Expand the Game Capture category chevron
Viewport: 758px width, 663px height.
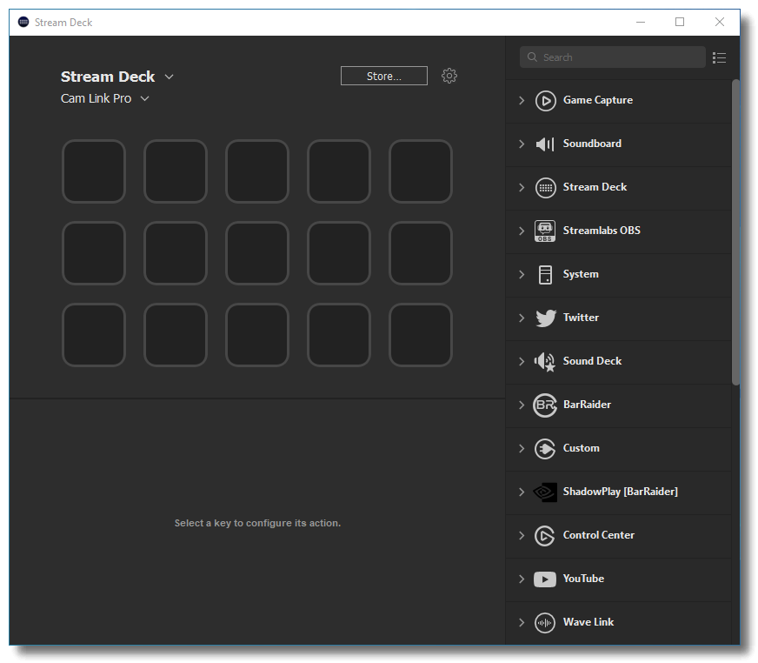coord(522,100)
